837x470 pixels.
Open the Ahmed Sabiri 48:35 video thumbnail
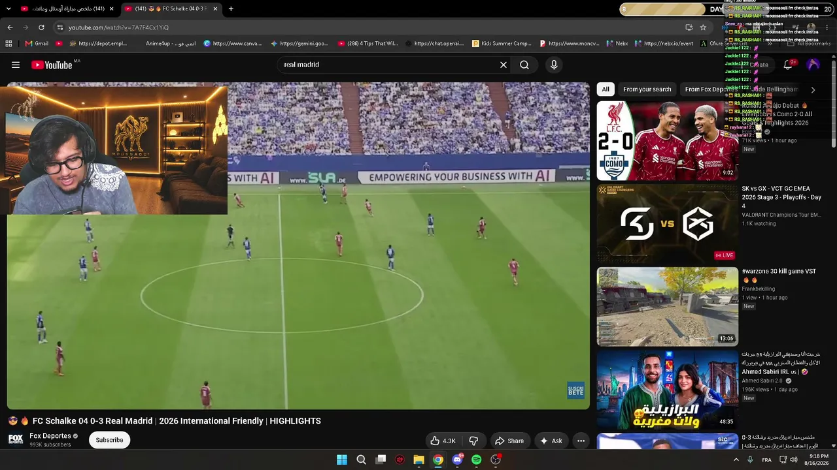(667, 390)
